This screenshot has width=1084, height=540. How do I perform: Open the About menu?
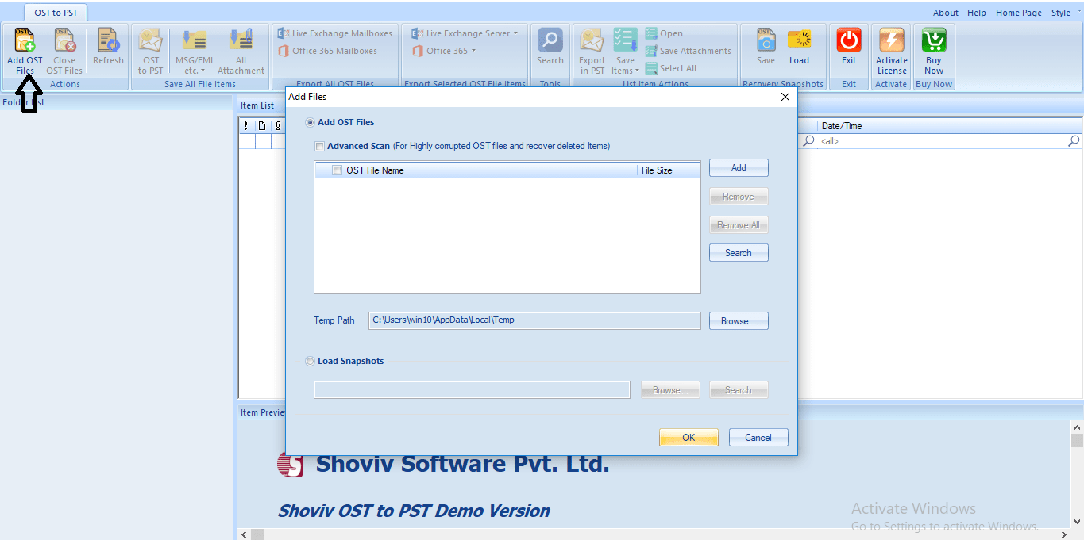click(946, 13)
